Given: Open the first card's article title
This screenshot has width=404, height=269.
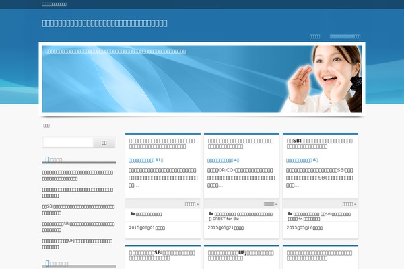Looking at the screenshot, I should (162, 143).
